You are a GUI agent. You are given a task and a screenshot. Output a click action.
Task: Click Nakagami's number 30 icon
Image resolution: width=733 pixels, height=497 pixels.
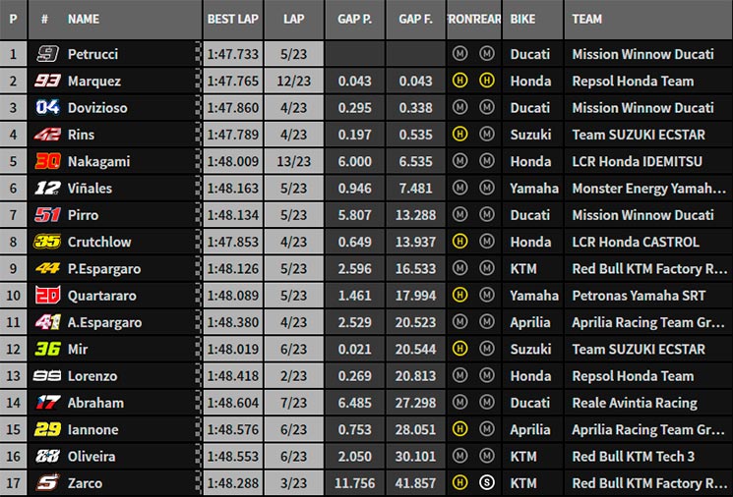[47, 161]
